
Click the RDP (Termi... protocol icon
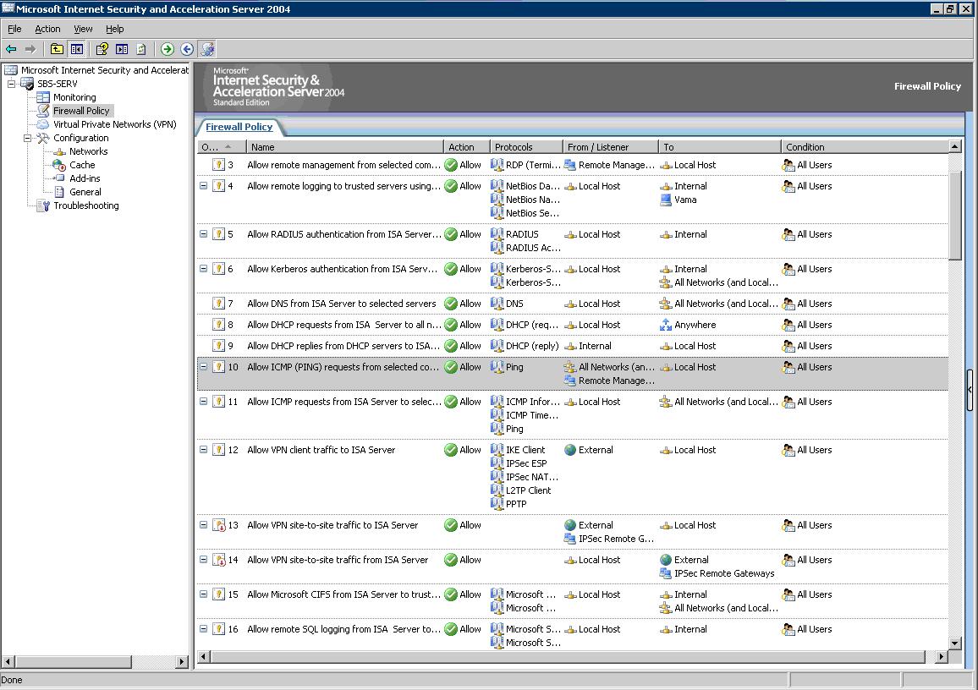click(x=497, y=165)
